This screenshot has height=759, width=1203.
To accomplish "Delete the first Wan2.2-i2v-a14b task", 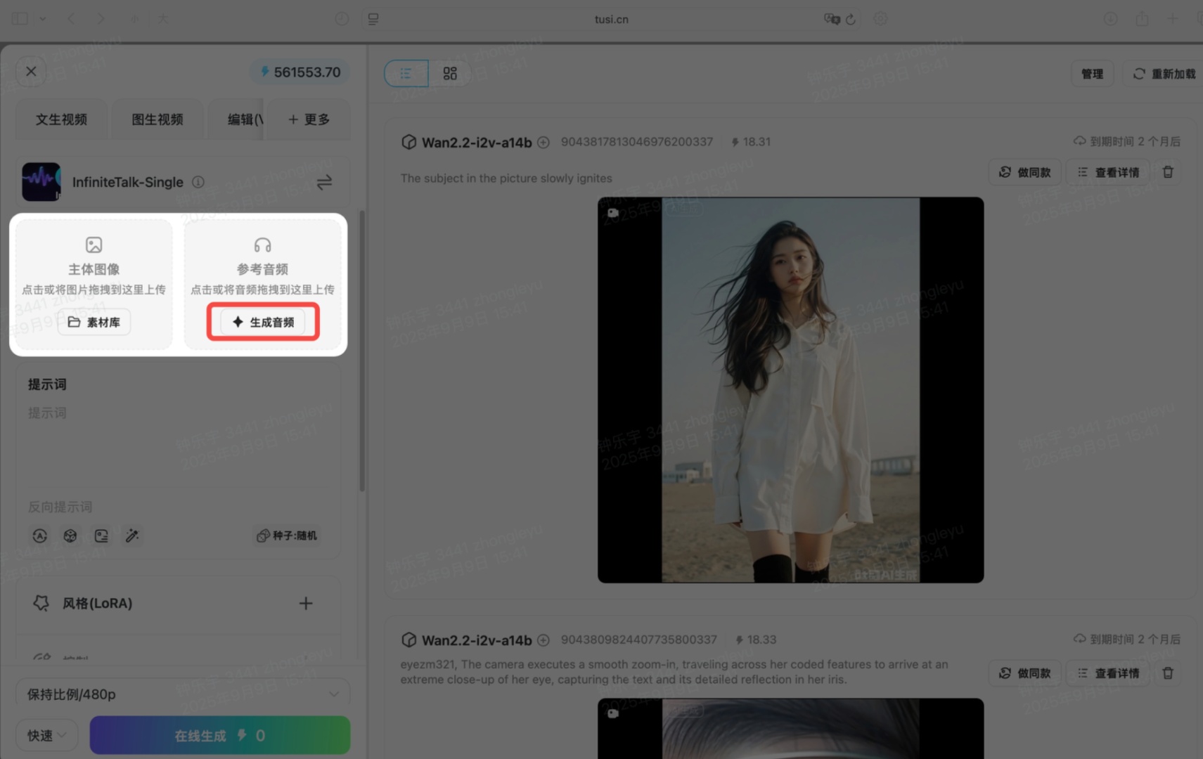I will pyautogui.click(x=1168, y=172).
